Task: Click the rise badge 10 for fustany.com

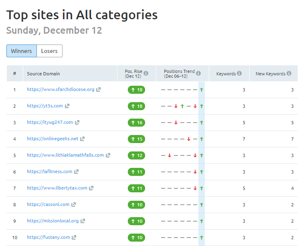Action: [x=136, y=238]
